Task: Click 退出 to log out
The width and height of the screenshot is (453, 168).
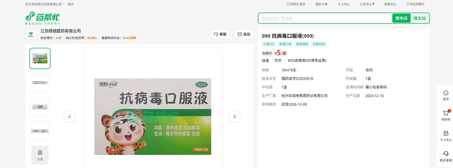Action: (71, 4)
